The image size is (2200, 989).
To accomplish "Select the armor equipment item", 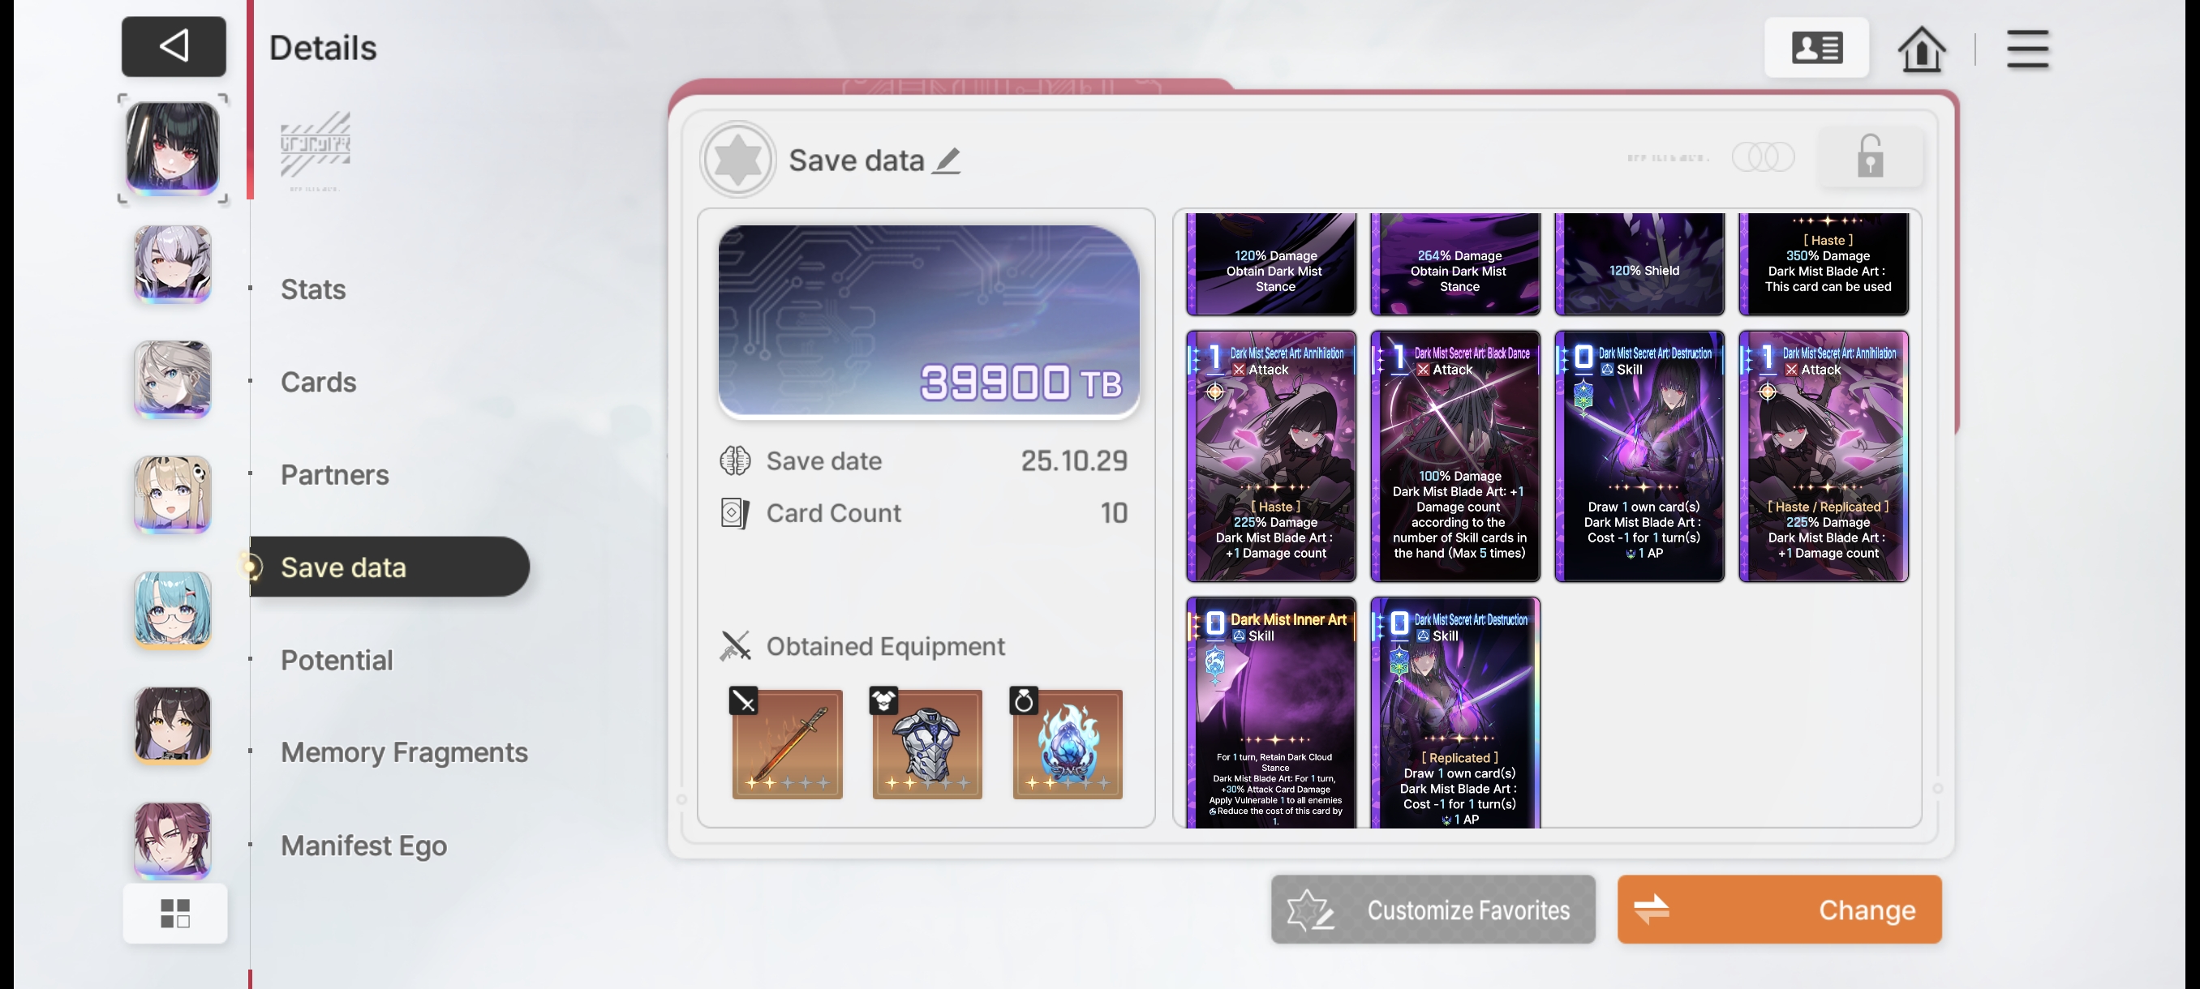I will coord(926,743).
